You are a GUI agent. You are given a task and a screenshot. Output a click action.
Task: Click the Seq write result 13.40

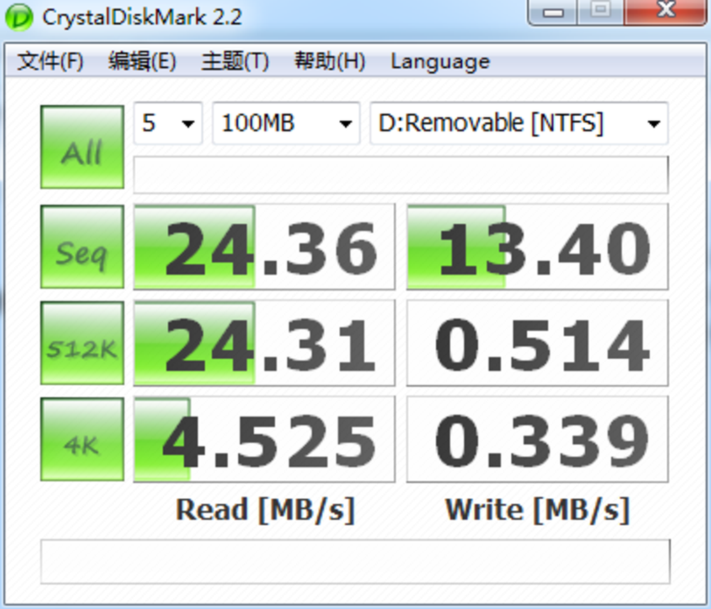pos(538,247)
